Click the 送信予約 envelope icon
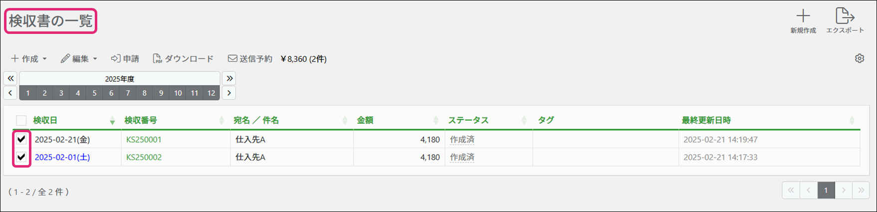This screenshot has height=212, width=877. pyautogui.click(x=232, y=59)
